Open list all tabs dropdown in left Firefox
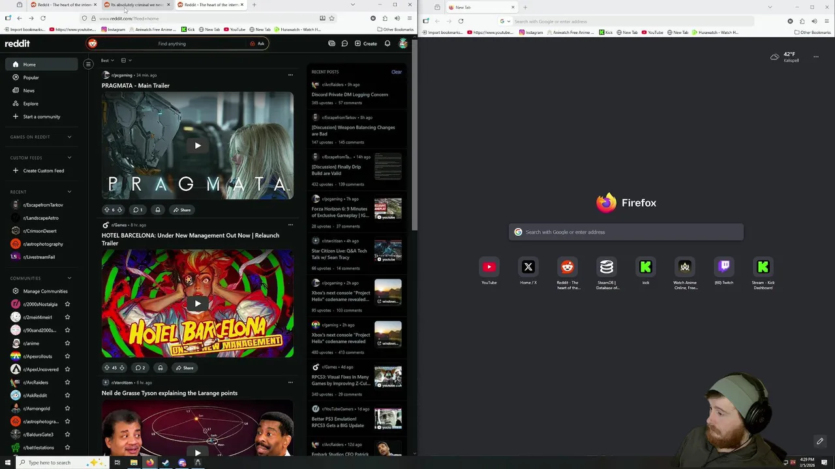The image size is (835, 469). 353,5
